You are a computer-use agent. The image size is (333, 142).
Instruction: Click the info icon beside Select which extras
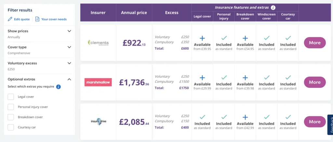[x=59, y=87]
